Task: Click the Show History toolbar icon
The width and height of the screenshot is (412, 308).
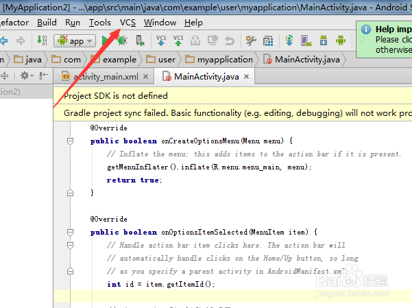Action: (x=195, y=40)
